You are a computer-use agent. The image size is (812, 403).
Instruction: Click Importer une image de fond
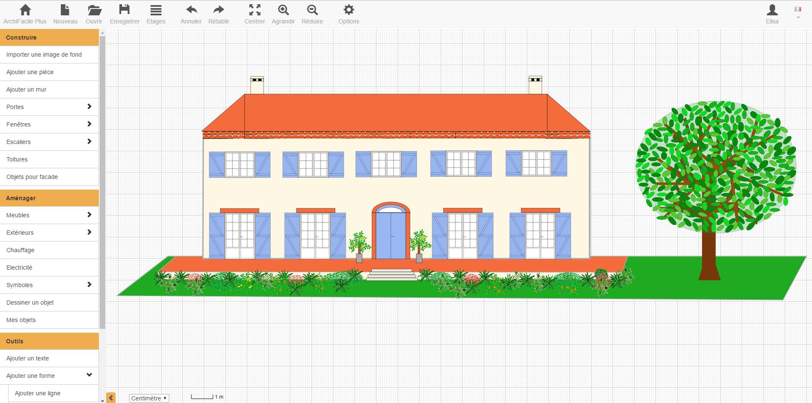click(x=49, y=55)
